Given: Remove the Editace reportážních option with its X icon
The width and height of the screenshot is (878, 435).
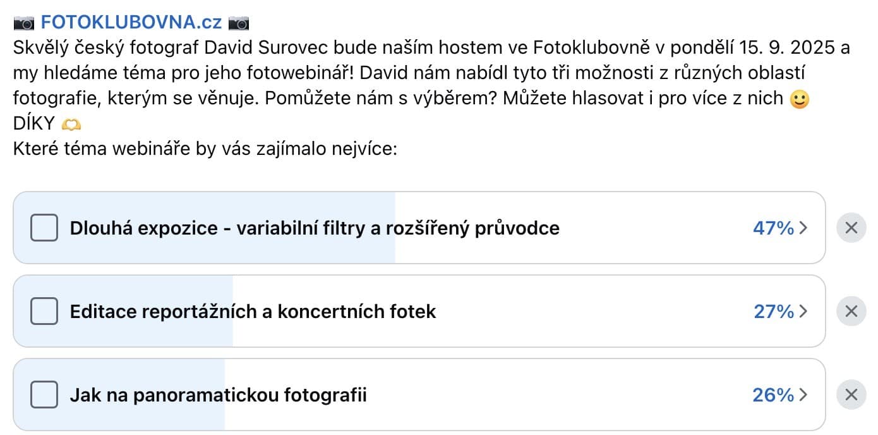Looking at the screenshot, I should coord(851,311).
